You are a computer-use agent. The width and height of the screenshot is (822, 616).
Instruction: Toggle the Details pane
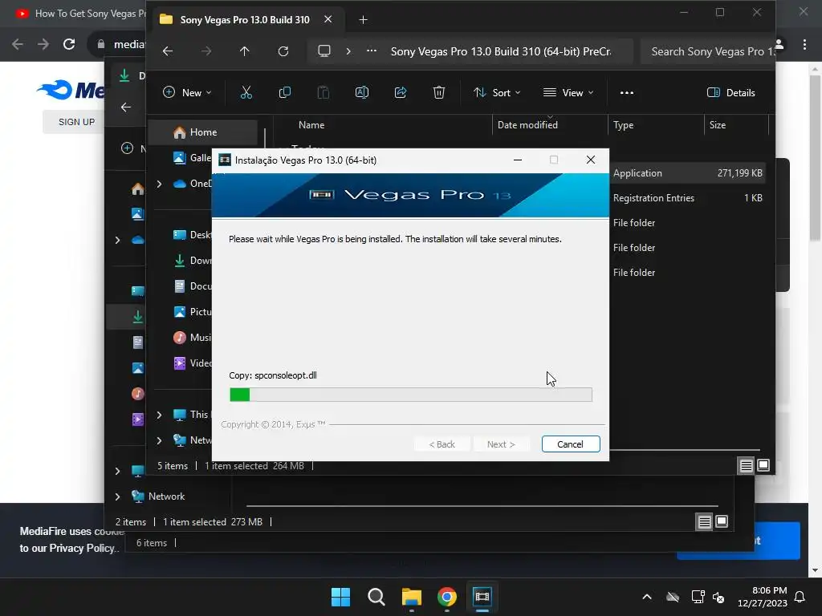tap(730, 93)
